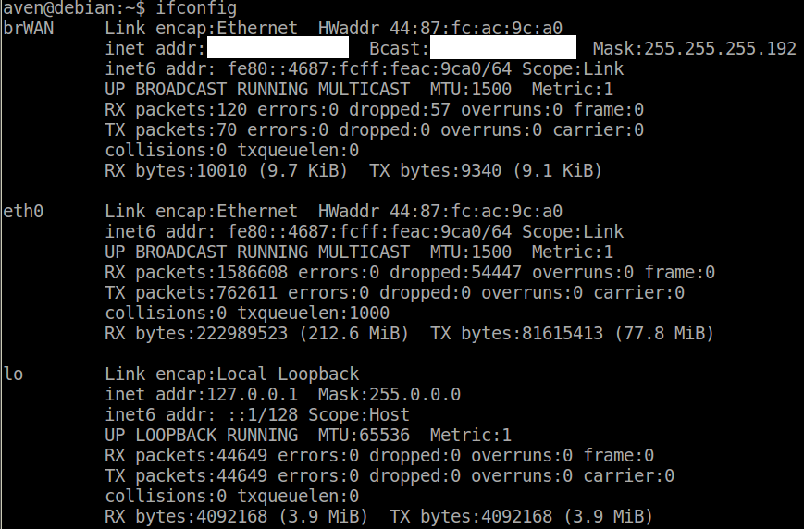Click the Mask:255.0.0.0 text
Viewport: 804px width, 529px height.
[x=390, y=394]
